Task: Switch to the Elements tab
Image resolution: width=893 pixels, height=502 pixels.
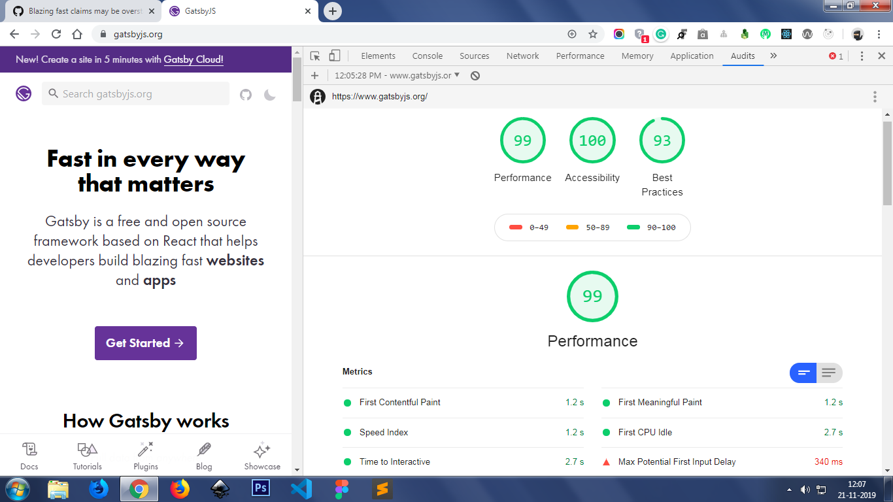Action: 378,56
